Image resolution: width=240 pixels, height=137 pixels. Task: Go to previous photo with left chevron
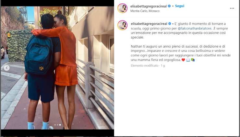coord(6,68)
